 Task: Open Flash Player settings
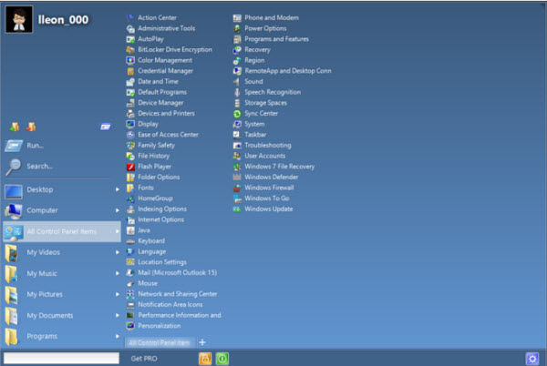point(153,166)
